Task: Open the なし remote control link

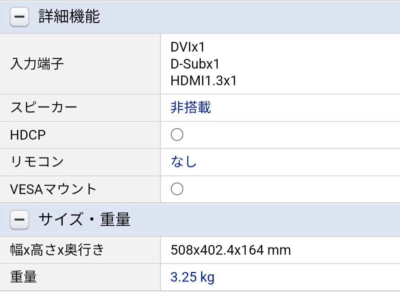Action: (183, 161)
